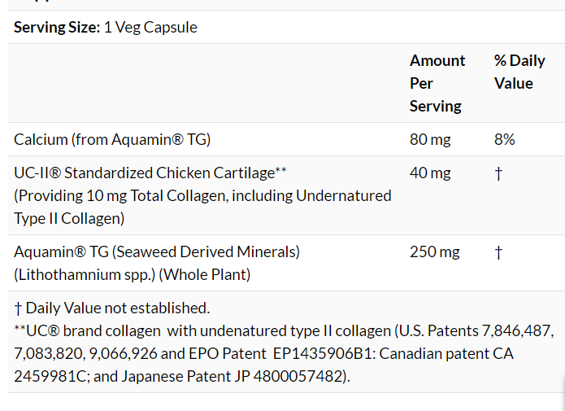This screenshot has width=565, height=411.
Task: Click the 250 mg amount value
Action: (x=434, y=251)
